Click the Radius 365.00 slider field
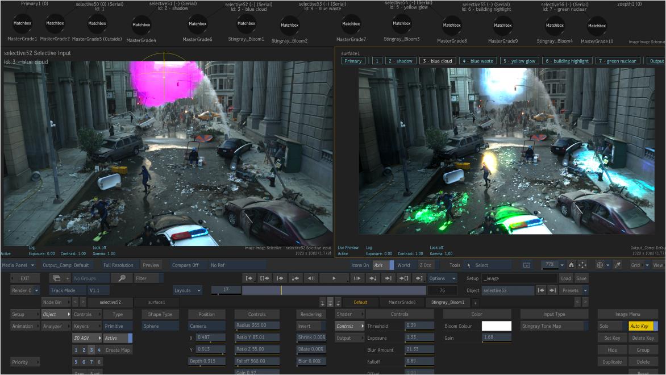 257,326
